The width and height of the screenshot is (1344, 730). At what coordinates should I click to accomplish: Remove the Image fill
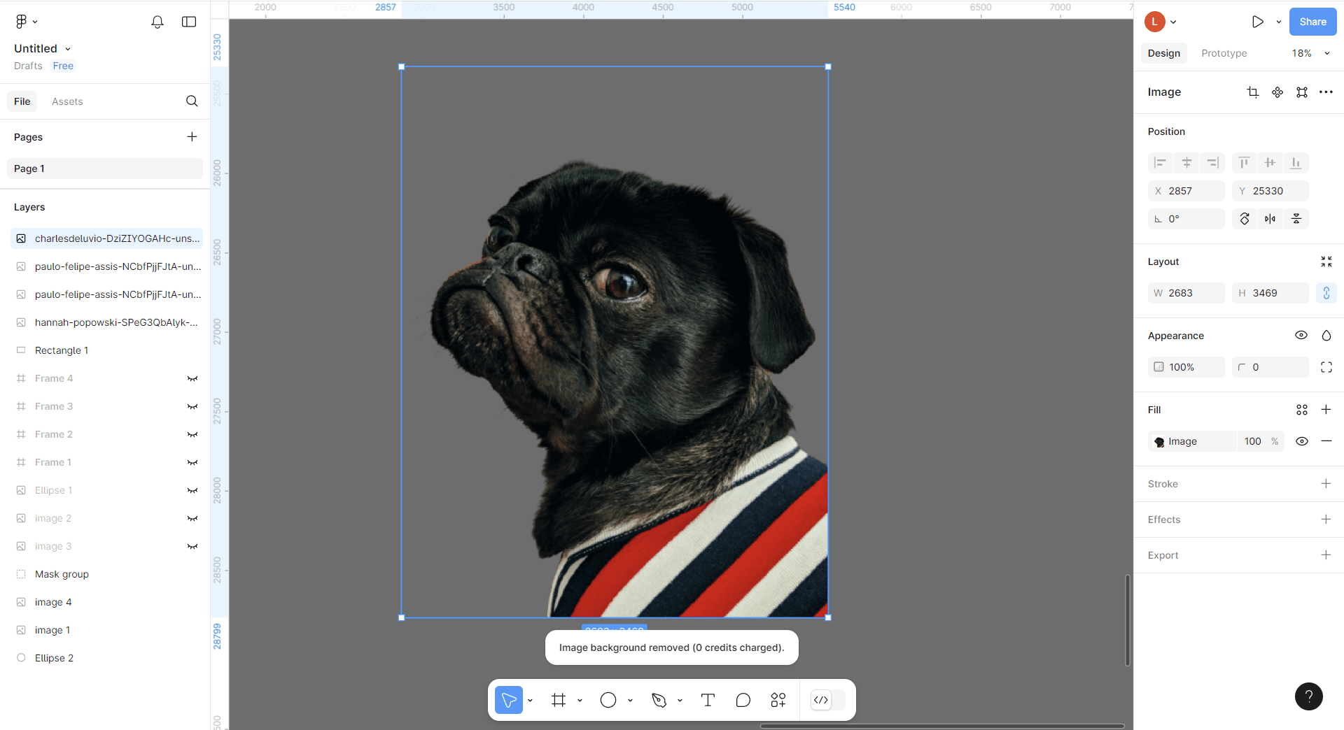click(x=1326, y=441)
